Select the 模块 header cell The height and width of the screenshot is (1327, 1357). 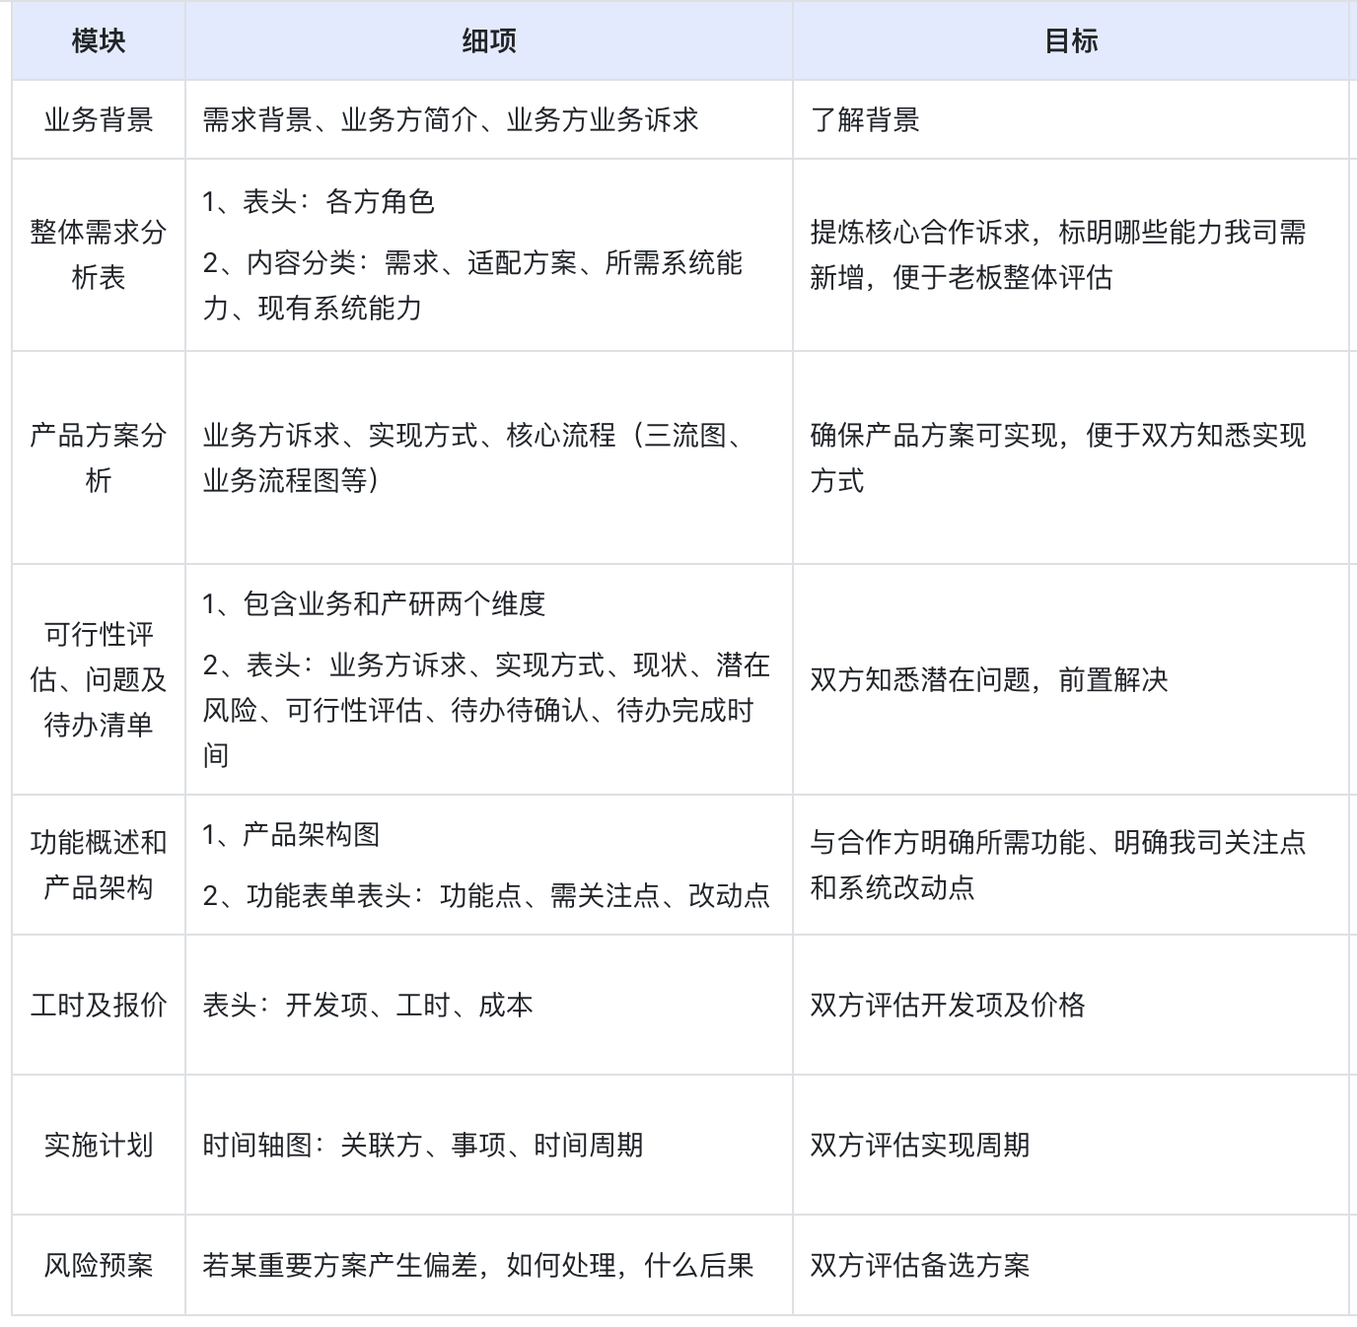pyautogui.click(x=96, y=39)
